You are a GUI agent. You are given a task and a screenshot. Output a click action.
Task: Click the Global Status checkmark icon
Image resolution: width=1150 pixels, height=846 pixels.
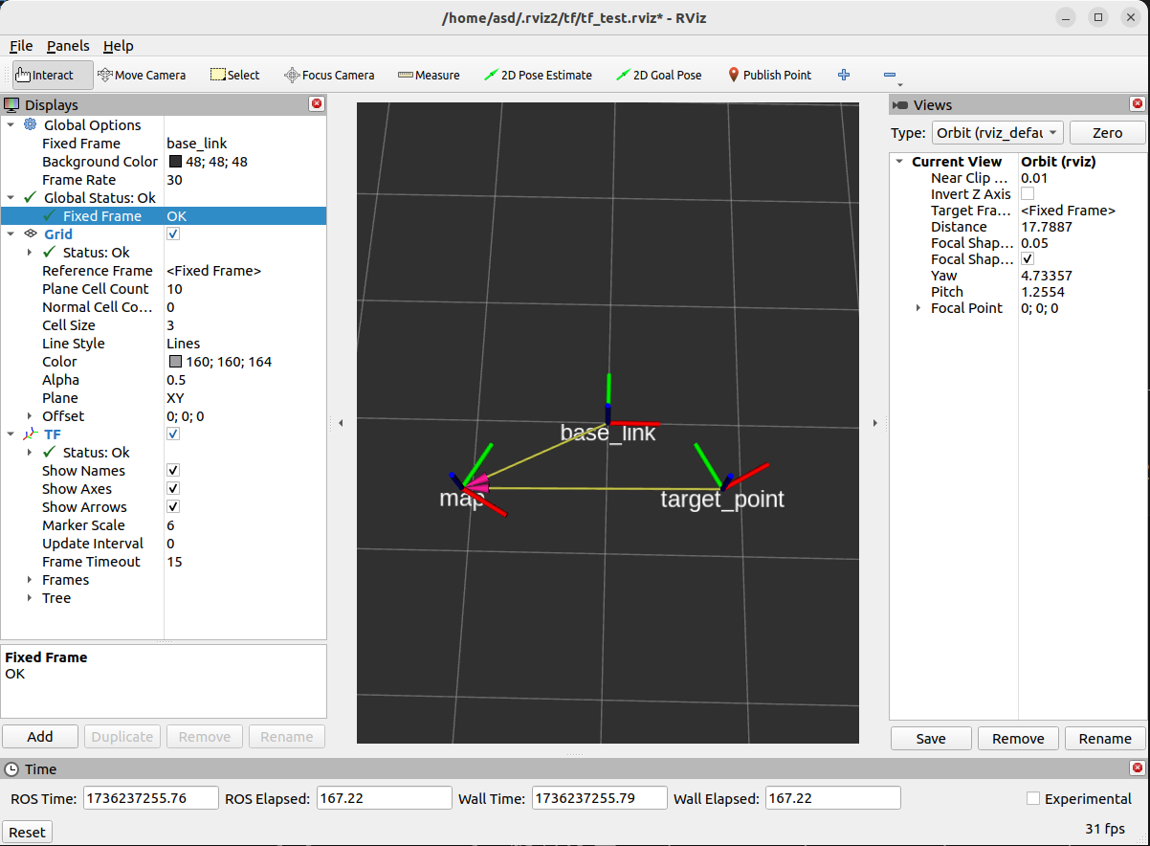31,197
